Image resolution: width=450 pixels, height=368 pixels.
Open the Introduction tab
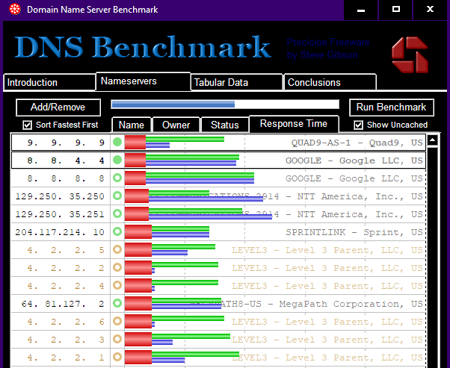coord(49,83)
